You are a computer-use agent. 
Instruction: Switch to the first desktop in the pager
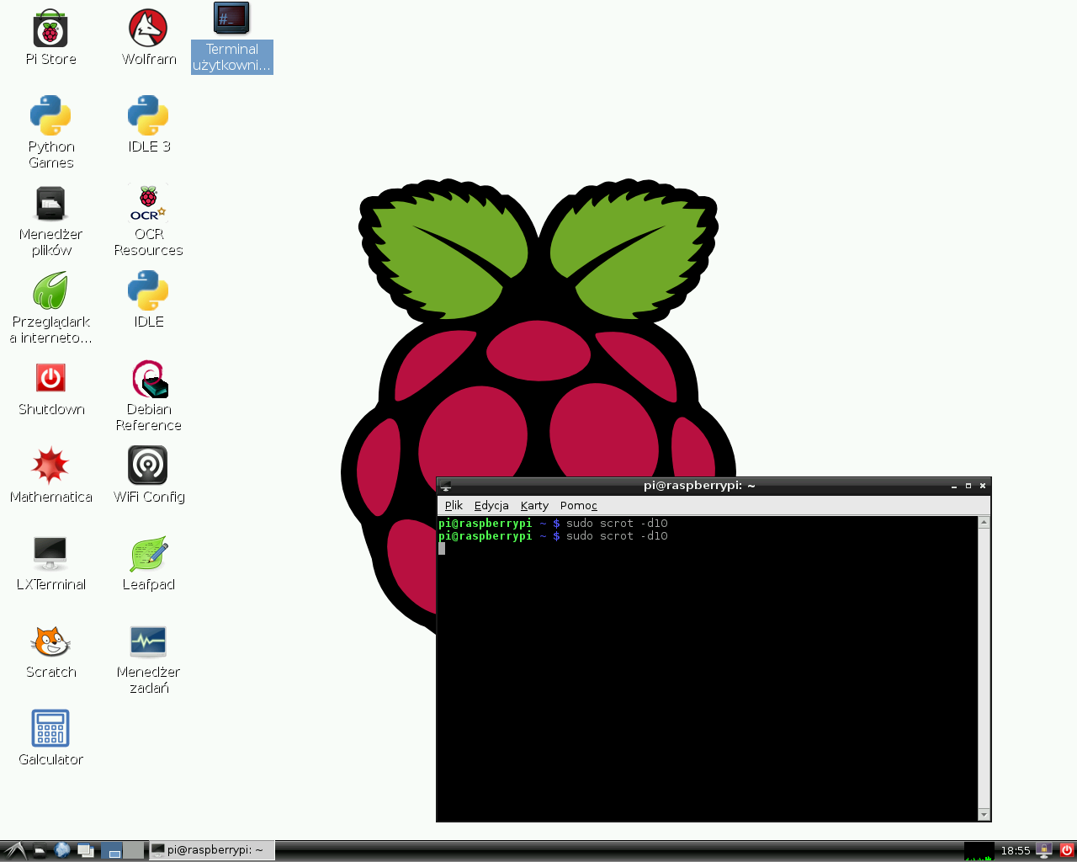click(x=112, y=850)
